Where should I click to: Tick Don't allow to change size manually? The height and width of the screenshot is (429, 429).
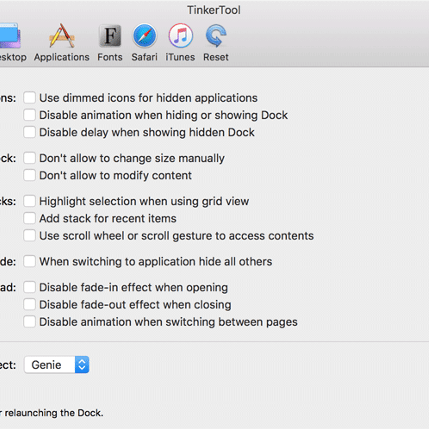tap(29, 158)
